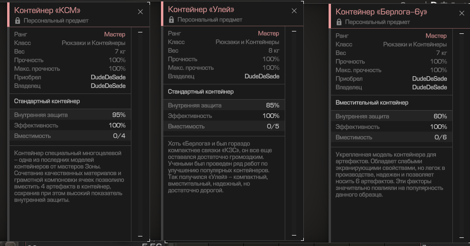This screenshot has width=470, height=246.
Task: Select the Внутренняя защита 85% row
Action: pos(224,105)
